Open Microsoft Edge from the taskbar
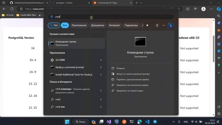Image resolution: width=222 pixels, height=125 pixels. 139,122
